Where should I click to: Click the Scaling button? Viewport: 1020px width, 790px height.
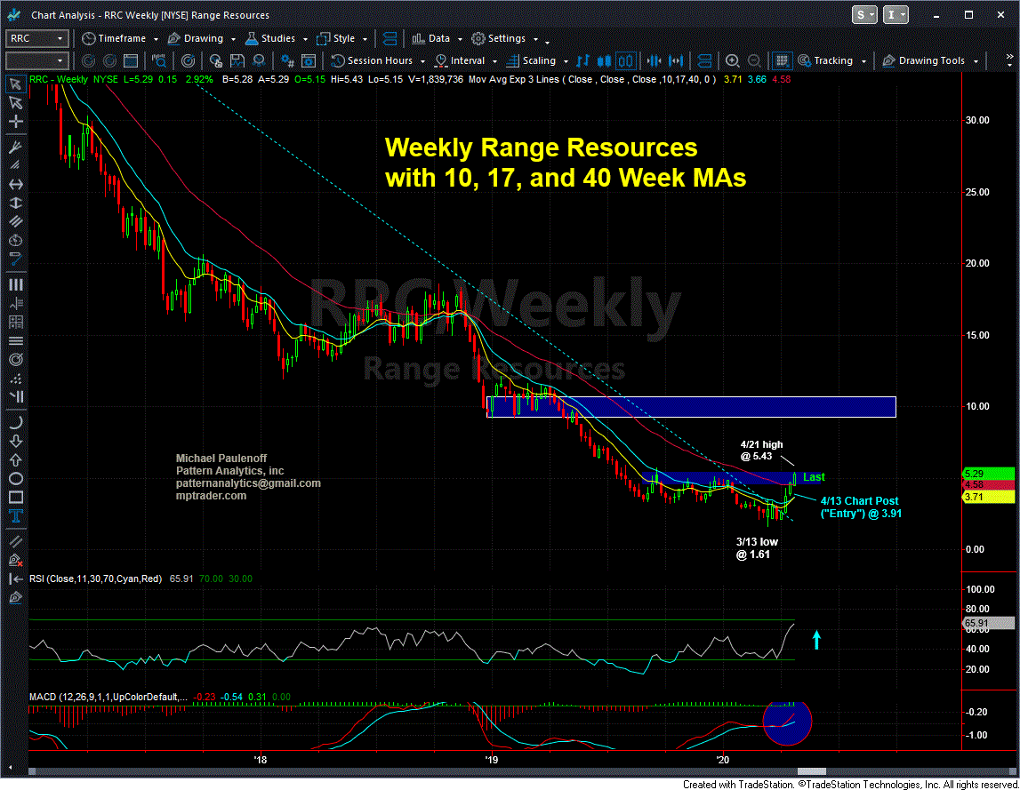532,61
